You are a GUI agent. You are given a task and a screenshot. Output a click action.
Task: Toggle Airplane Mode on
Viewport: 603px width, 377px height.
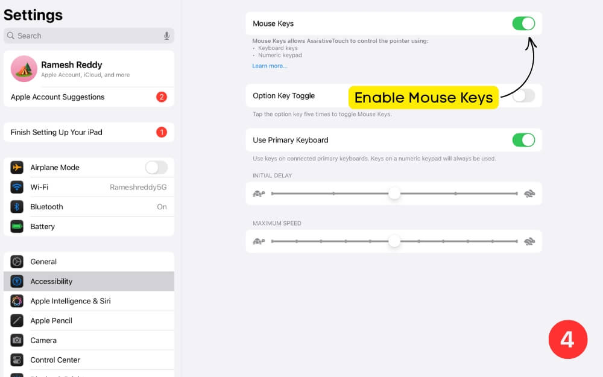pos(156,167)
